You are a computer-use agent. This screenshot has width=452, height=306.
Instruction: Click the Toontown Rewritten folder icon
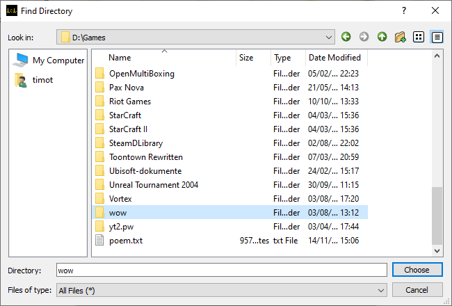99,157
